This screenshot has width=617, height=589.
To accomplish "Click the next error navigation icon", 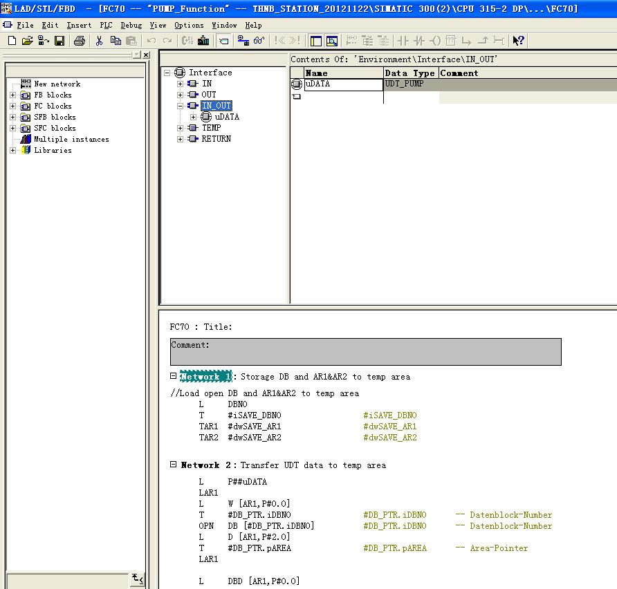I will click(295, 41).
